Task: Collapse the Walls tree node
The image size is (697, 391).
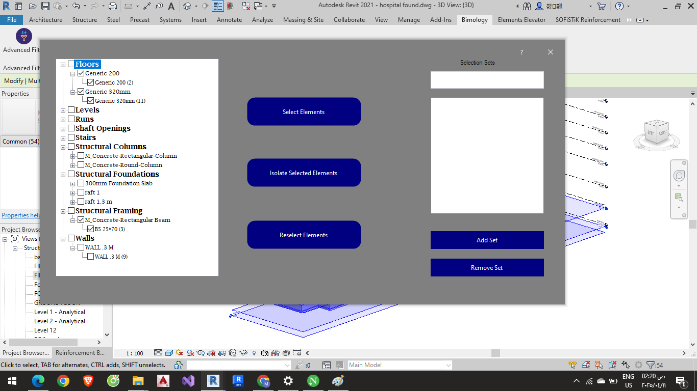Action: pos(63,239)
